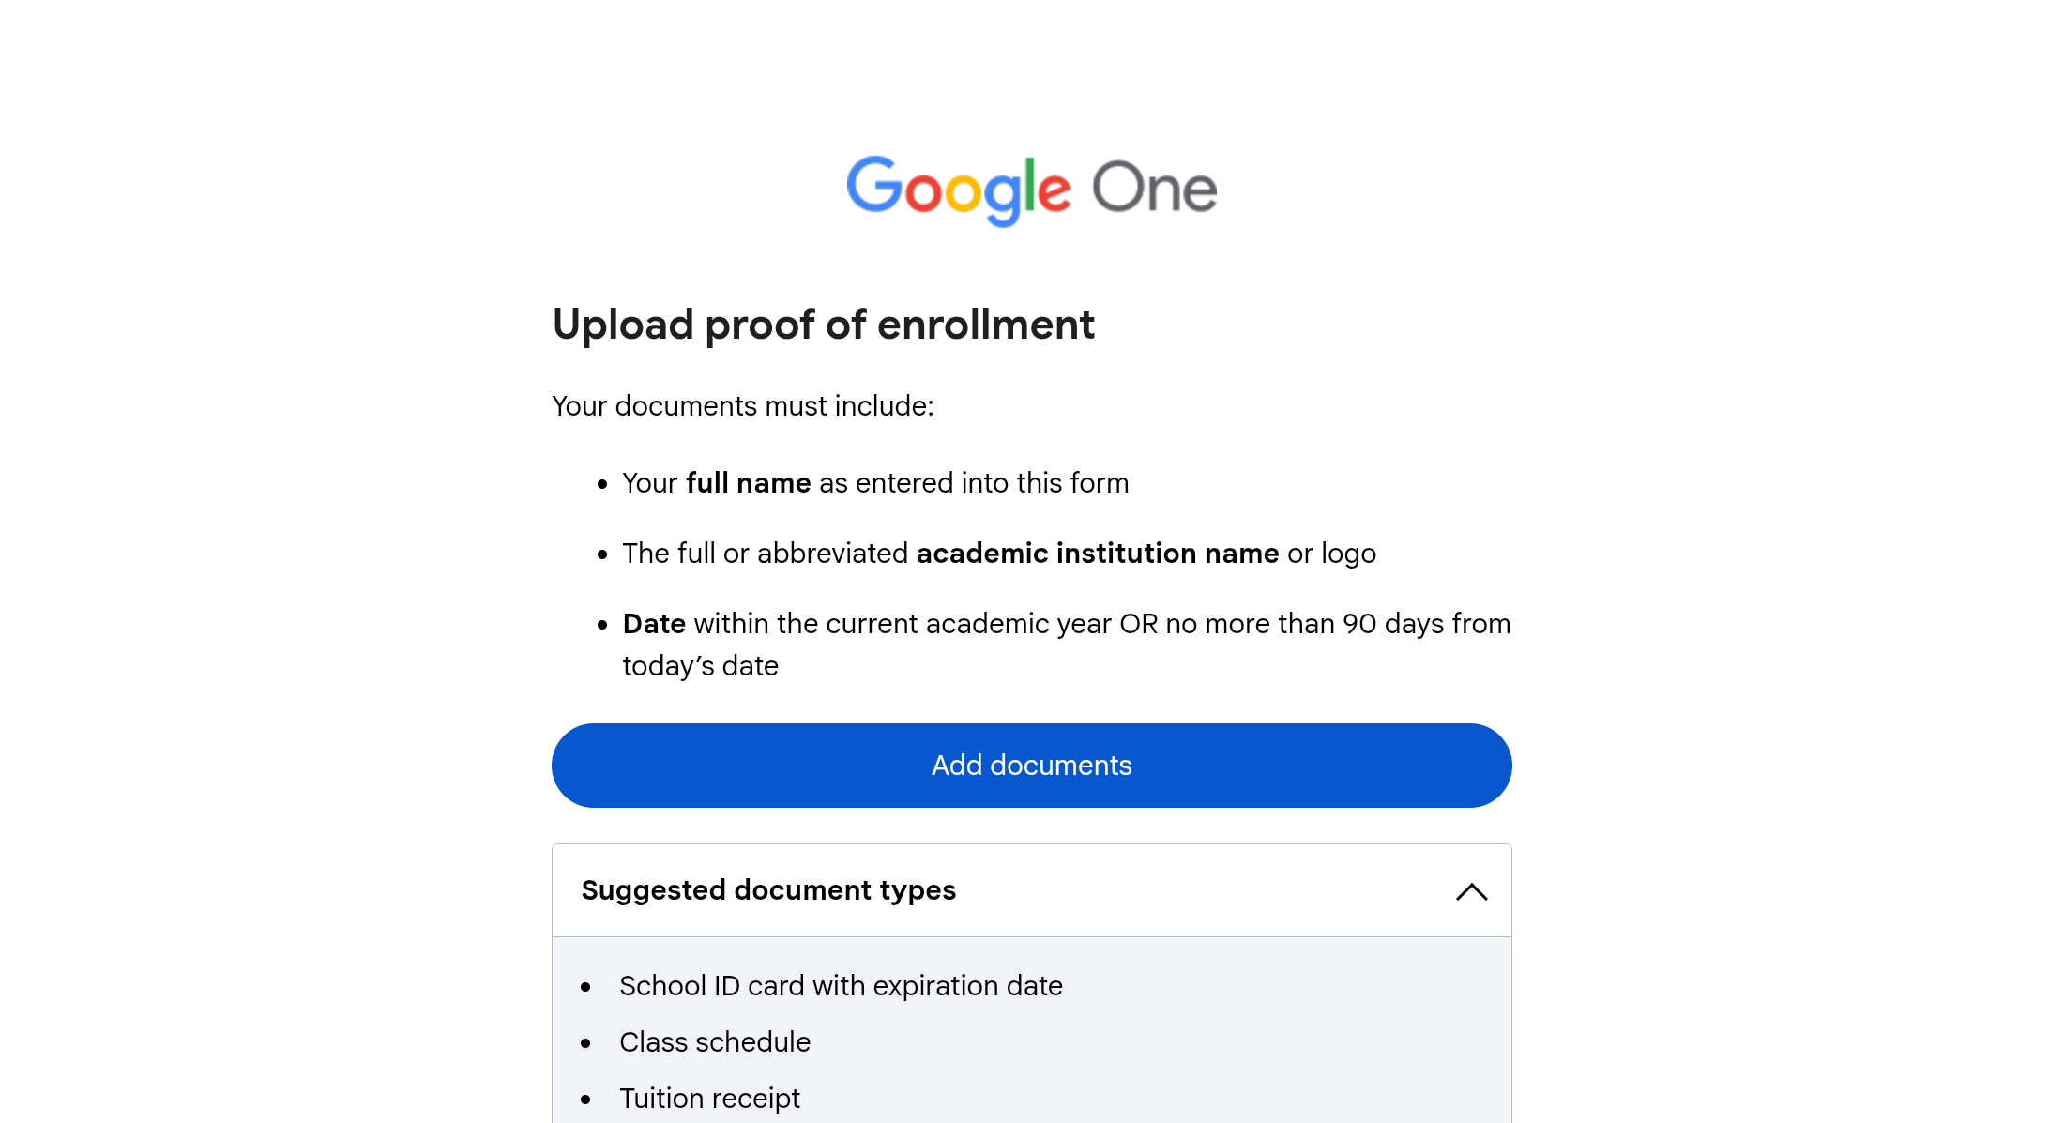This screenshot has height=1123, width=2064.
Task: Click the Class schedule list item
Action: [715, 1042]
